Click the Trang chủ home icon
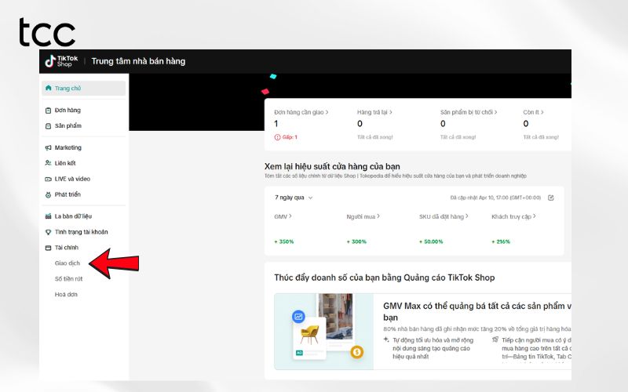Screen dimensions: 628x392 (49, 88)
